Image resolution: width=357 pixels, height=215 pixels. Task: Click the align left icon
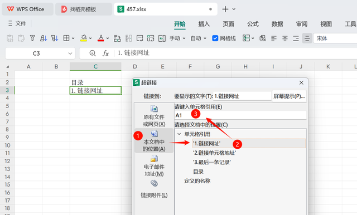coord(274,38)
